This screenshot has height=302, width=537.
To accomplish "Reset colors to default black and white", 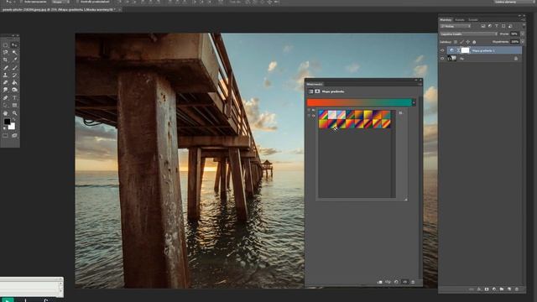I will 4,128.
